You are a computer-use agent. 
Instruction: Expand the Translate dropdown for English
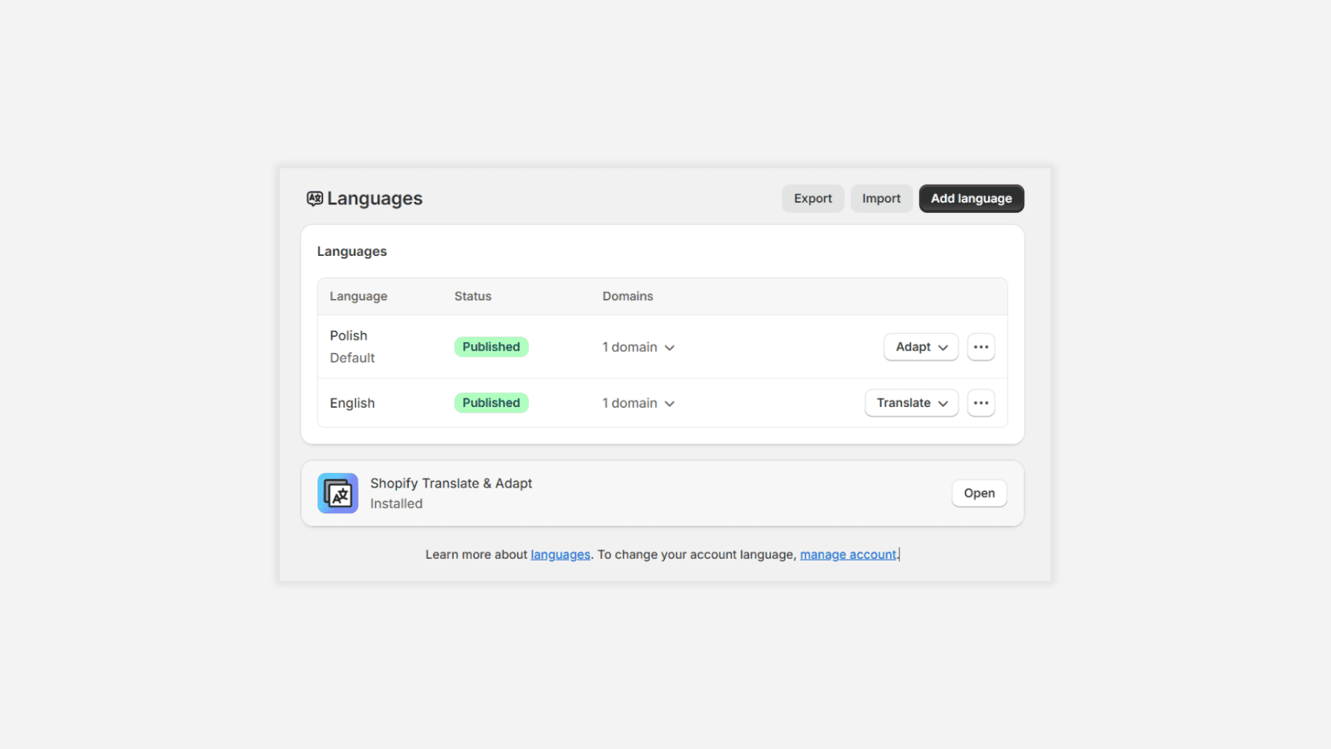pyautogui.click(x=911, y=403)
